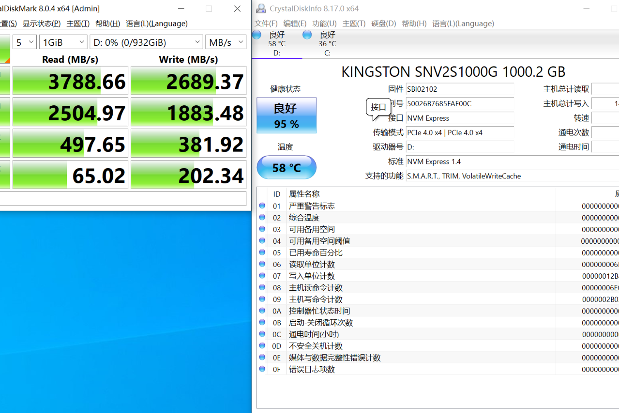Image resolution: width=619 pixels, height=413 pixels.
Task: Click the 381.92 write result cell
Action: tap(189, 144)
